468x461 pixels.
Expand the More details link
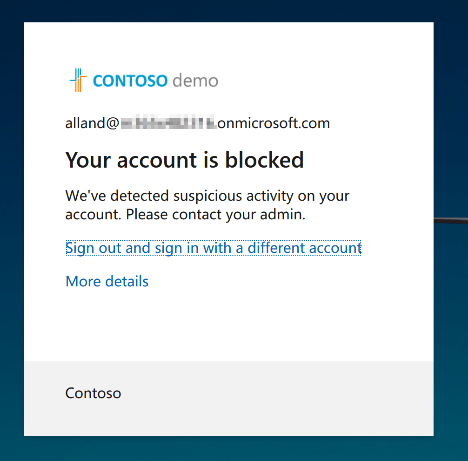coord(107,281)
